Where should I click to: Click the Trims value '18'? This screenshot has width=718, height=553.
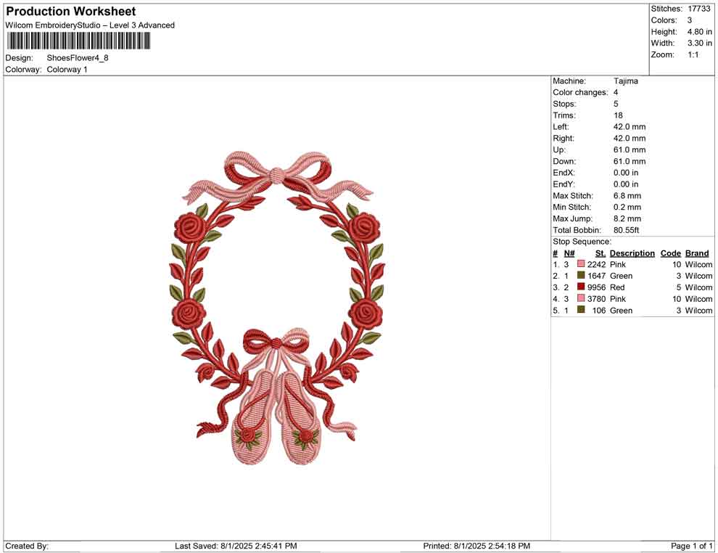coord(618,115)
